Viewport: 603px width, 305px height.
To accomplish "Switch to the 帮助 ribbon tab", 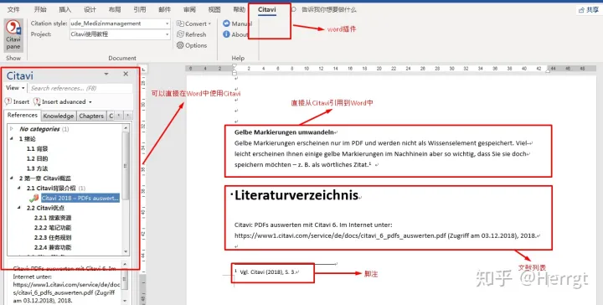I will (x=240, y=9).
